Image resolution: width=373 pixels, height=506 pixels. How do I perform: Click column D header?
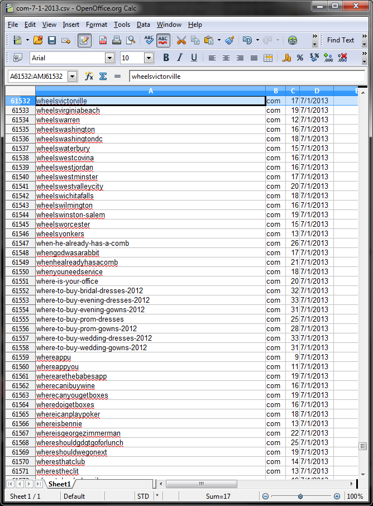(317, 91)
